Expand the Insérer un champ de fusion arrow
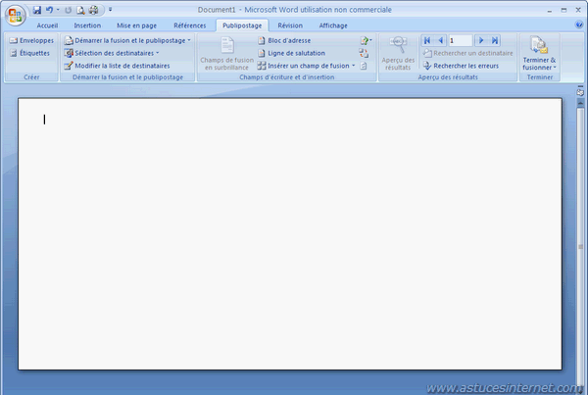588x395 pixels. [353, 66]
